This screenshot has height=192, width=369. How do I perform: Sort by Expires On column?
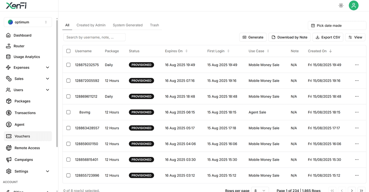(176, 51)
